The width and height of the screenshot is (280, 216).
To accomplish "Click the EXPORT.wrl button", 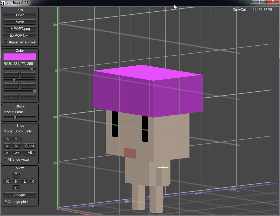I will tap(20, 36).
